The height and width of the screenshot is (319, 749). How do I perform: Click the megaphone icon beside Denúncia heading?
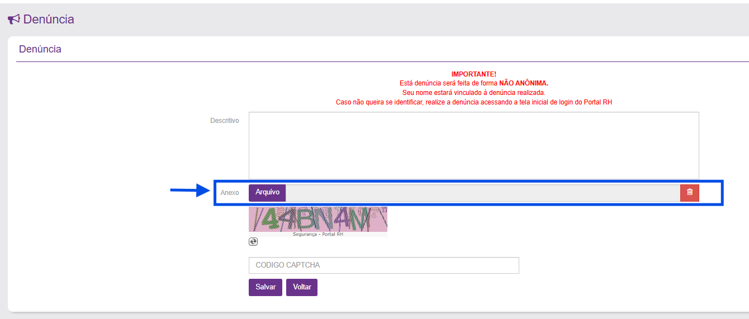click(13, 20)
